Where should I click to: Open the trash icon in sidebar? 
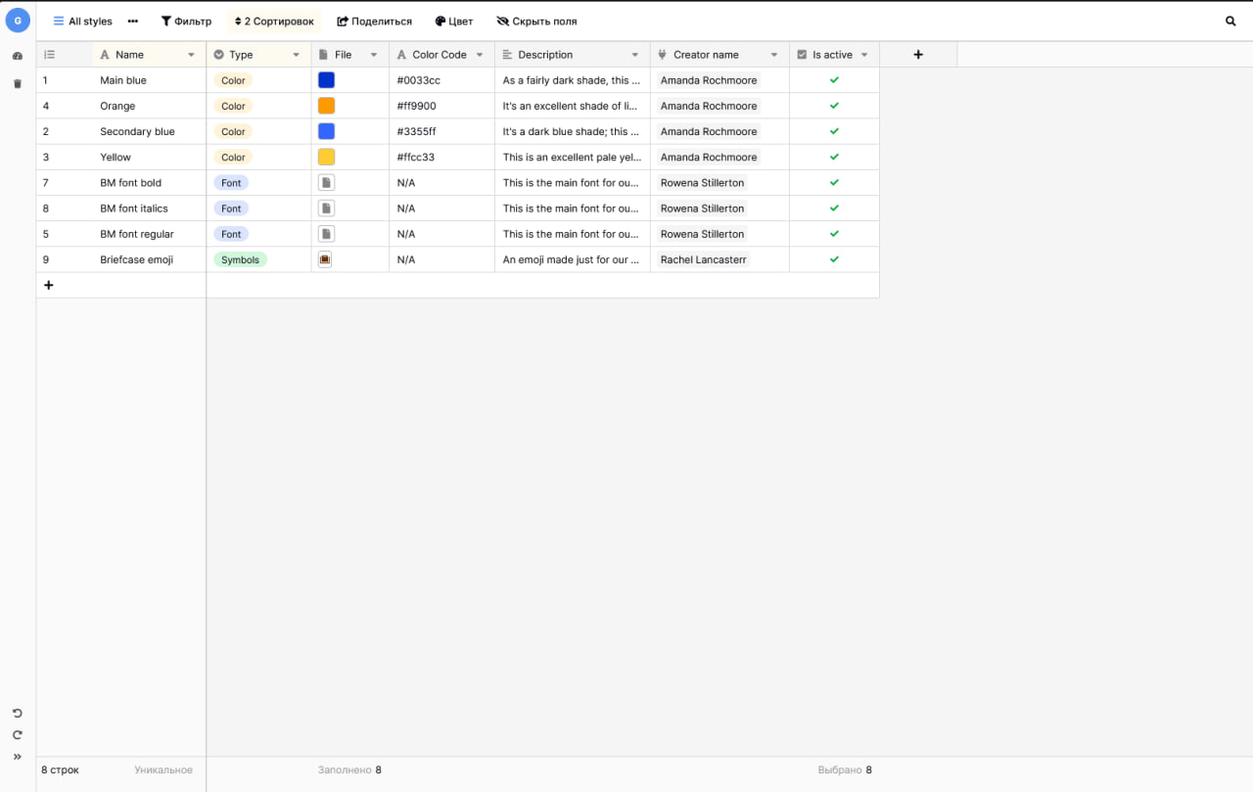click(18, 84)
